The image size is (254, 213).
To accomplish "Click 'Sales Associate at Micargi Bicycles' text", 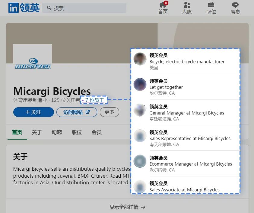I will pos(184,189).
